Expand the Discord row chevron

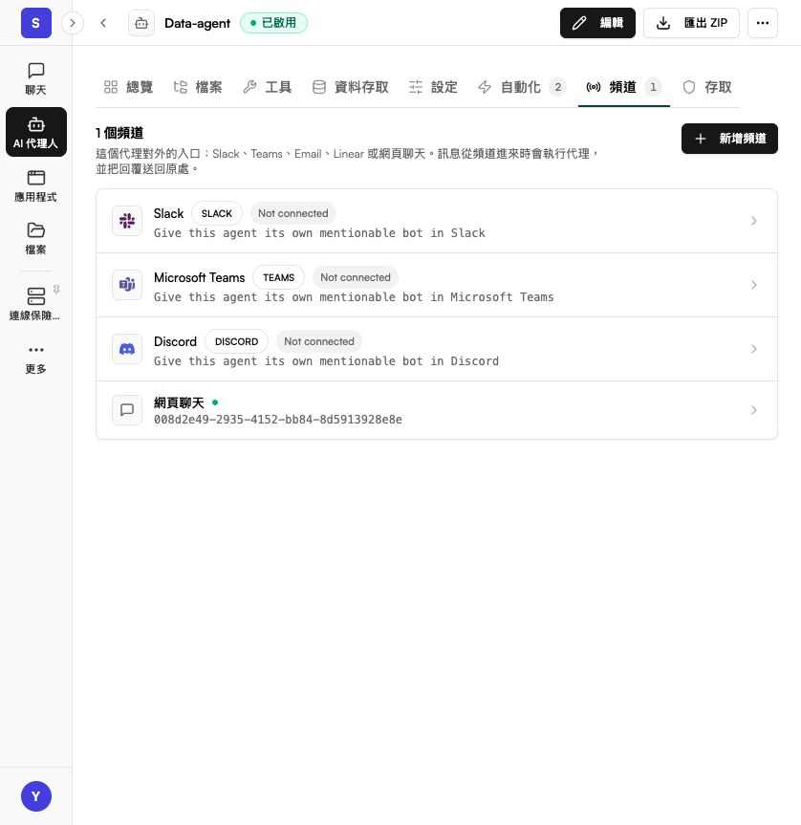point(753,349)
